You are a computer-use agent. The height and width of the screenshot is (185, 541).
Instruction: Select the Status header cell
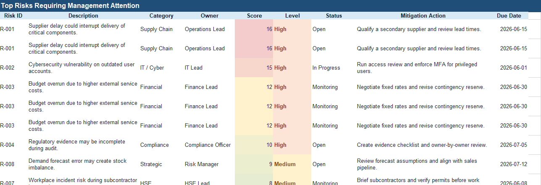click(x=334, y=16)
